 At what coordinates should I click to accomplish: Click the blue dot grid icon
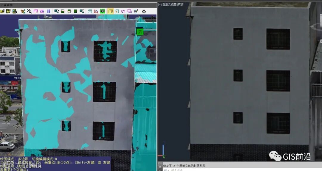click(x=49, y=11)
